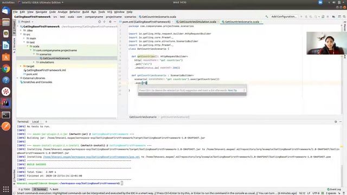Open Project panel settings gear
The height and width of the screenshot is (195, 347).
(110, 22)
